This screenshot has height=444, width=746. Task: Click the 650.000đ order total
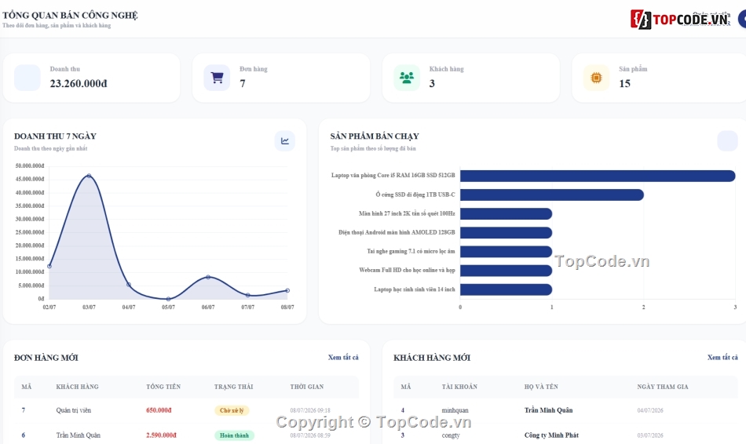[x=159, y=410]
